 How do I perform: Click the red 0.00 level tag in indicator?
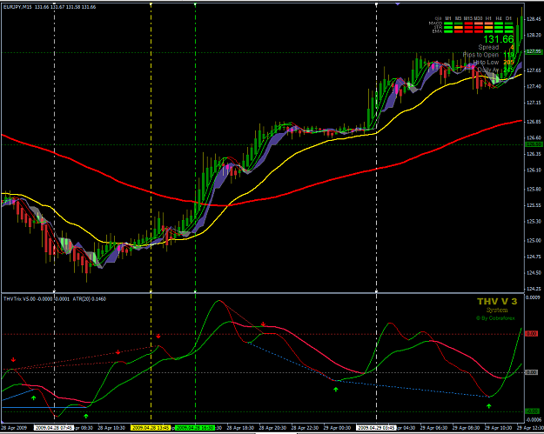(x=532, y=333)
